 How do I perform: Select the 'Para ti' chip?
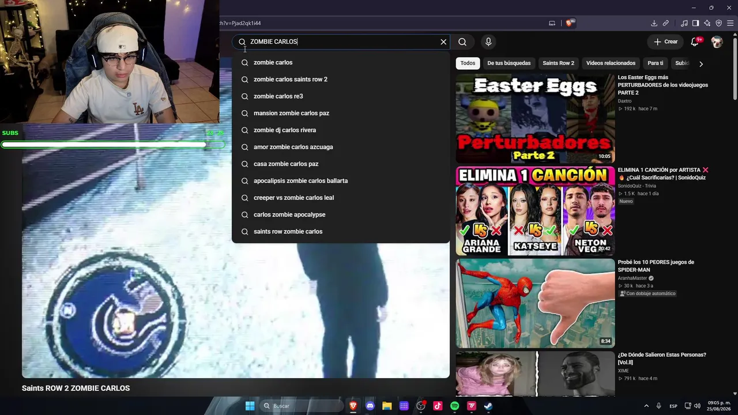coord(655,63)
